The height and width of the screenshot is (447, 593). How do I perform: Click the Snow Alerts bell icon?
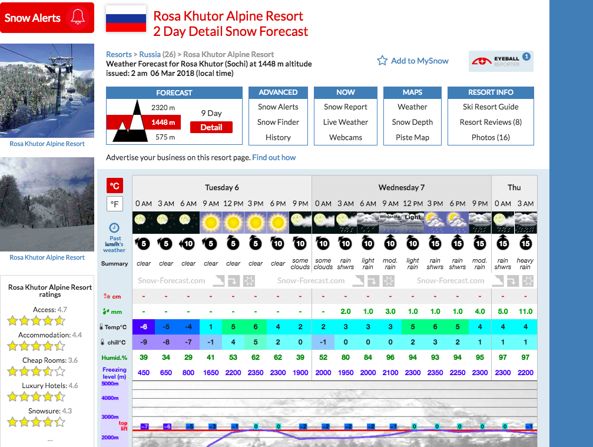(78, 17)
